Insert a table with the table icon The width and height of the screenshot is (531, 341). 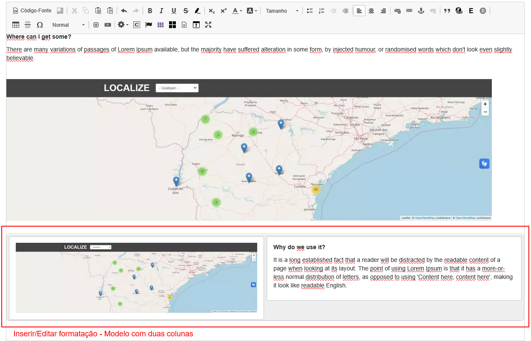click(x=16, y=25)
